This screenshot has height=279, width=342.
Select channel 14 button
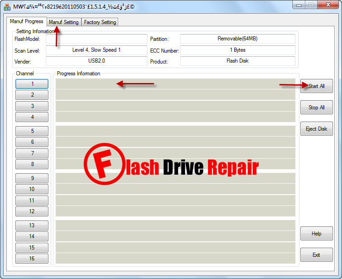click(x=32, y=236)
